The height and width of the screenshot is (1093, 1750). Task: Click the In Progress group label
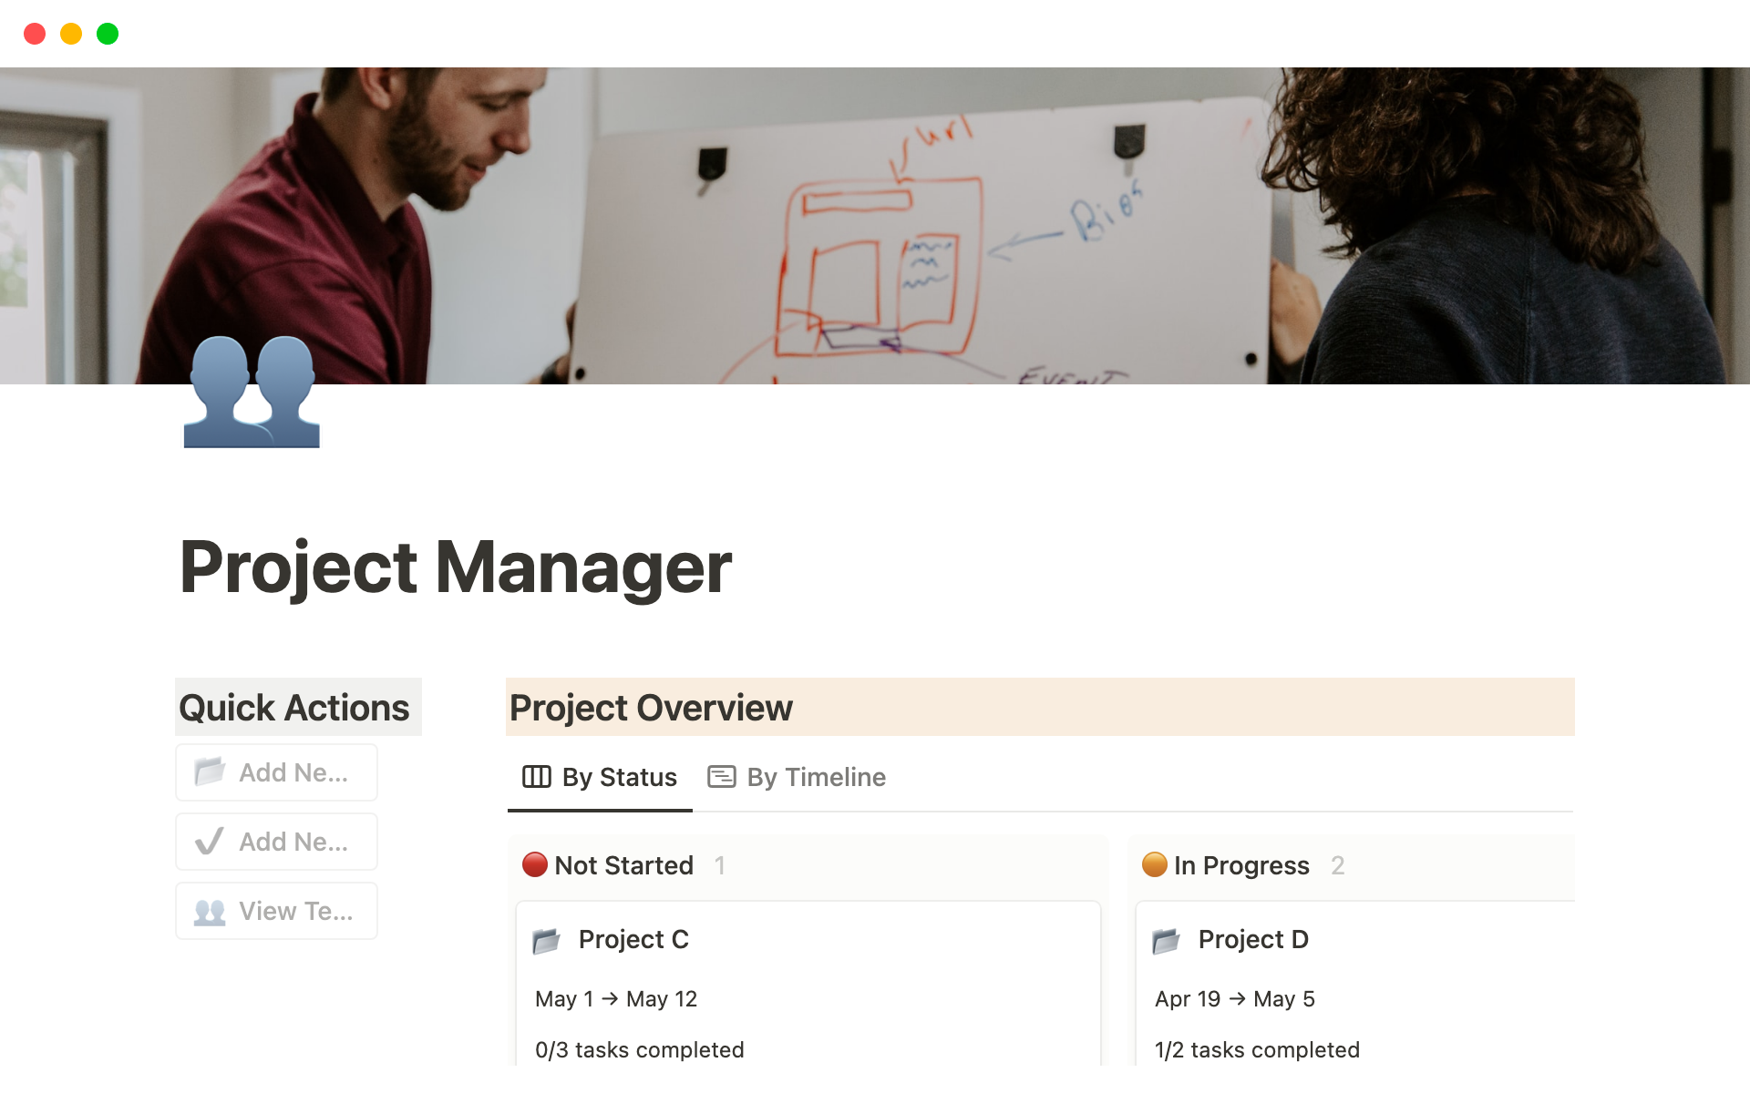tap(1241, 865)
